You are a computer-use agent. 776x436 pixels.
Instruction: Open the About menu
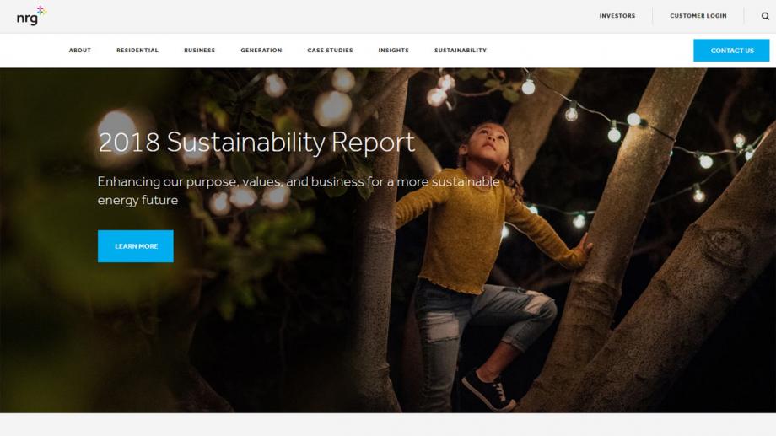pos(80,51)
